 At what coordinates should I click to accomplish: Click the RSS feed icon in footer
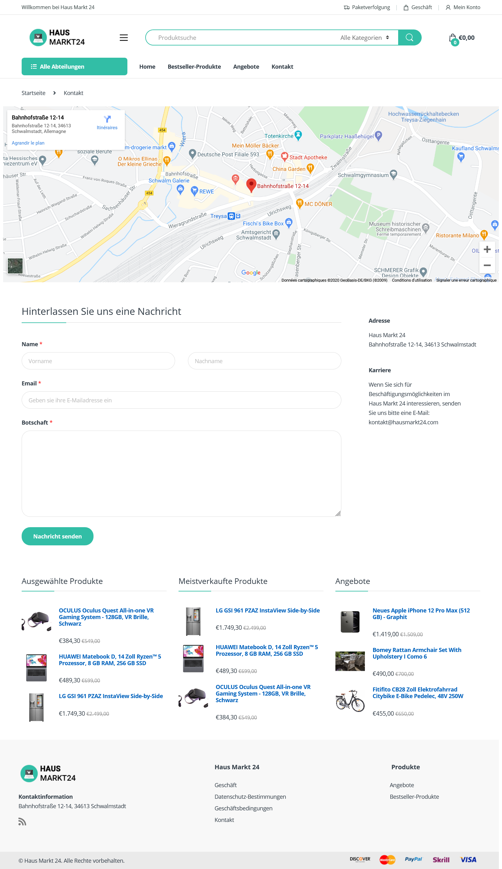pyautogui.click(x=22, y=822)
